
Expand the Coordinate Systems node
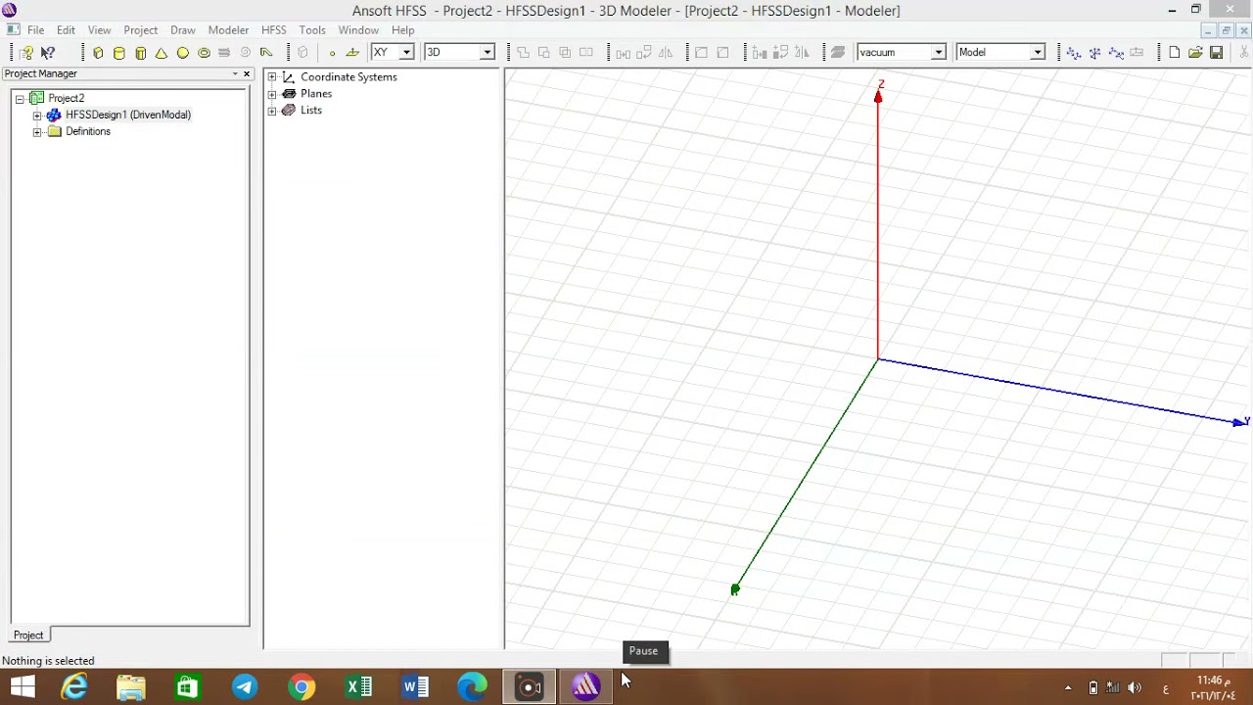pos(272,77)
